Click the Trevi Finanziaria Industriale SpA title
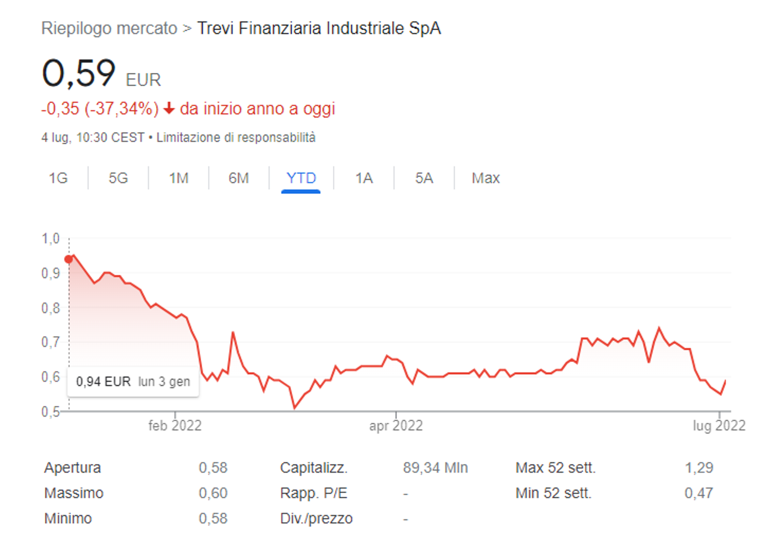This screenshot has width=766, height=538. pos(319,29)
